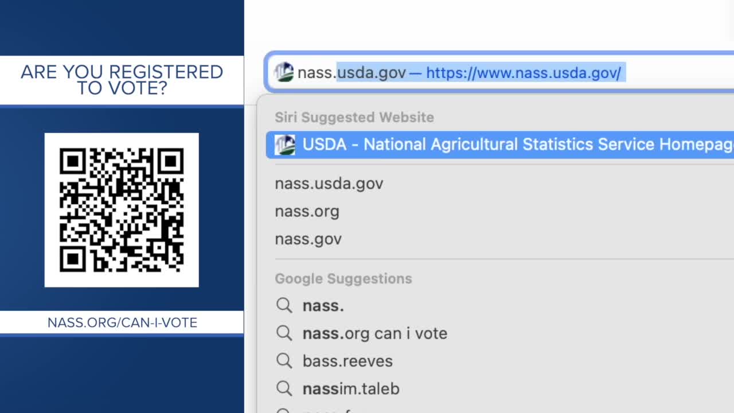Choose the nass.usda.gov suggestion
Image resolution: width=734 pixels, height=413 pixels.
[329, 184]
